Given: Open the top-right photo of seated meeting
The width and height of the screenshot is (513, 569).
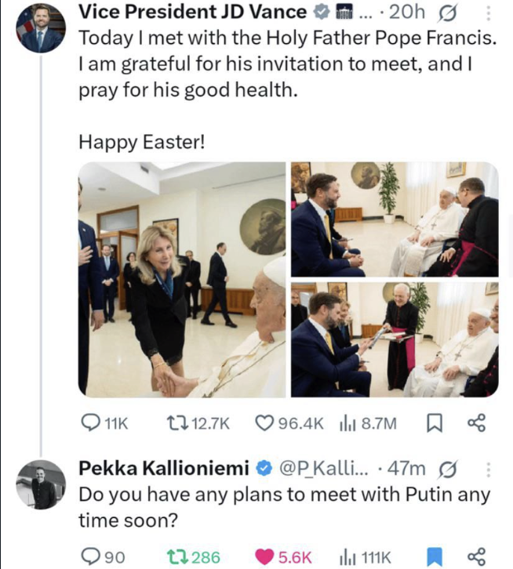Looking at the screenshot, I should coord(395,219).
